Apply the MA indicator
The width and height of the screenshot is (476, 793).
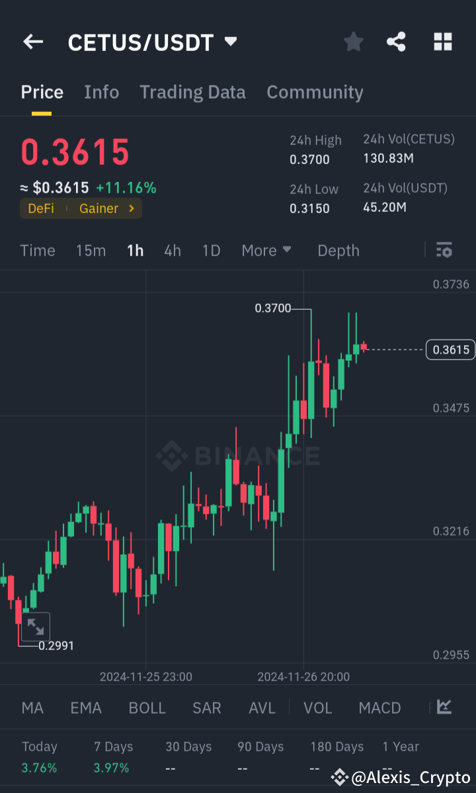click(32, 708)
